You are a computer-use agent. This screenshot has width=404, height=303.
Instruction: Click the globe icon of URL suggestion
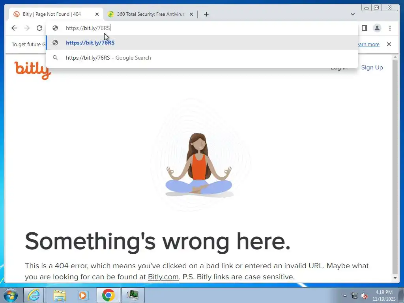[55, 43]
